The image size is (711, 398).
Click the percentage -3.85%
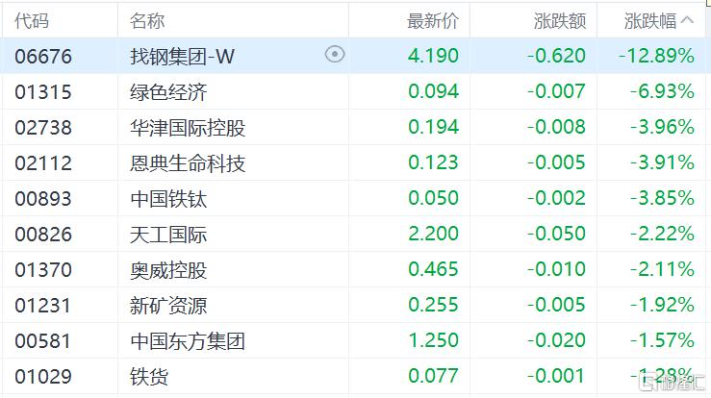[x=663, y=198]
